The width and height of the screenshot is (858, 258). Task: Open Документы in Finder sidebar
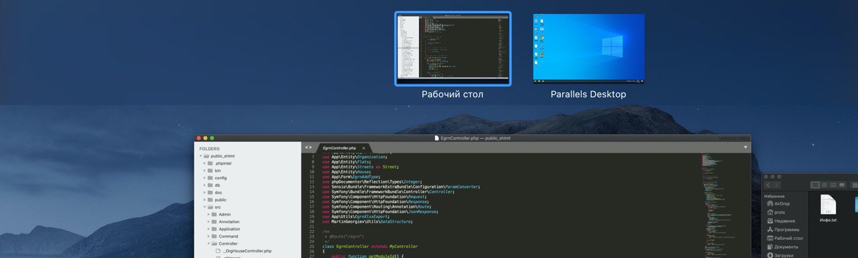pyautogui.click(x=782, y=247)
